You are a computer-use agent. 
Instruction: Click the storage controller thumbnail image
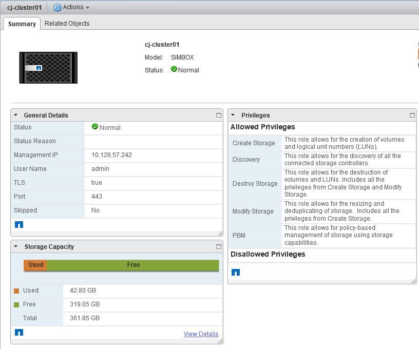pos(48,68)
